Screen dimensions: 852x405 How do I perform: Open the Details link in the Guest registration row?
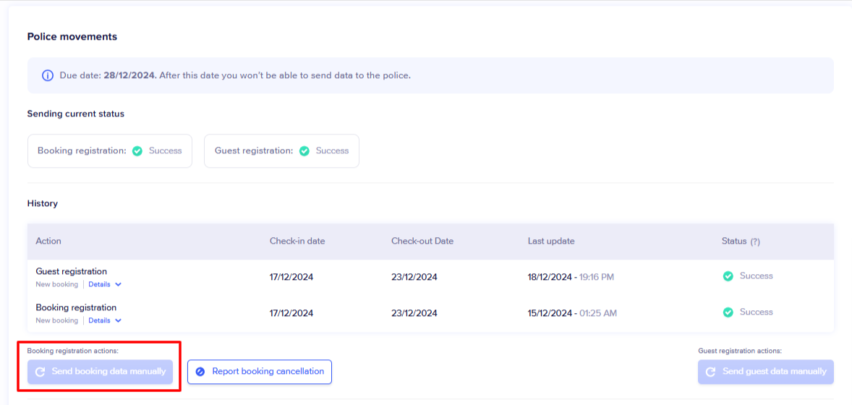(99, 285)
